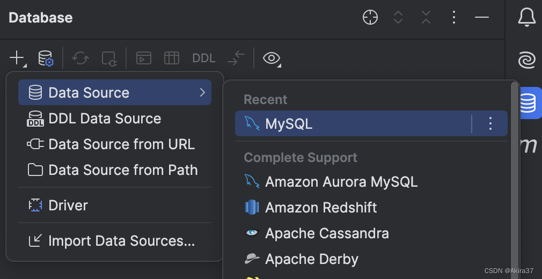Select the Data Source menu item

(x=115, y=92)
